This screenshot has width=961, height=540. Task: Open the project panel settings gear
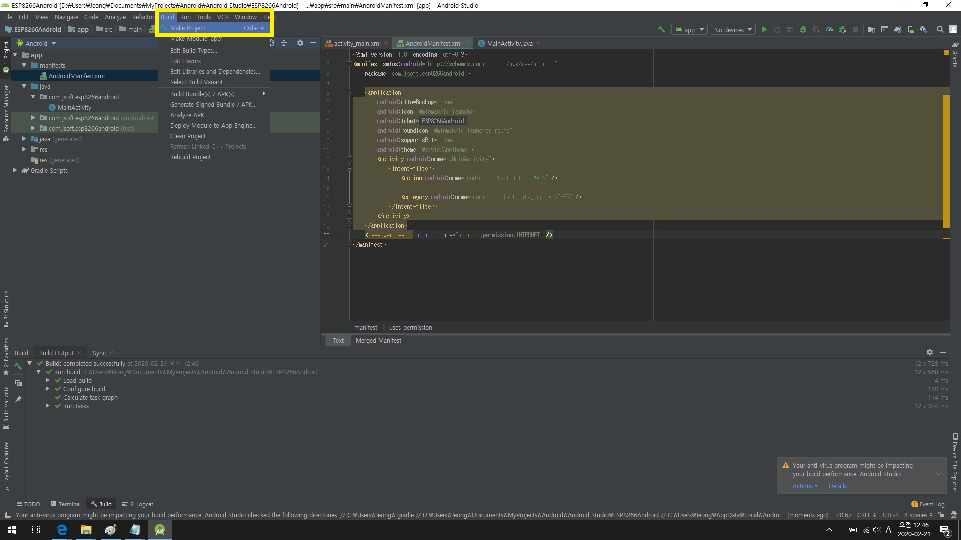[x=300, y=43]
